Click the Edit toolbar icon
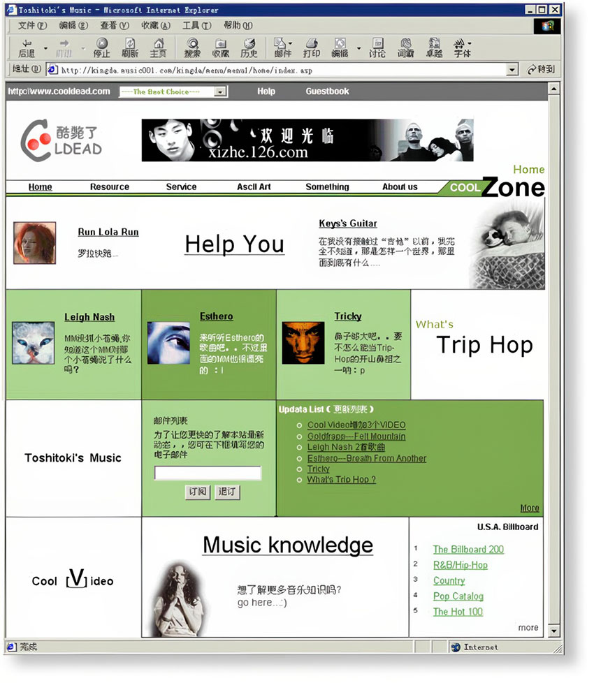This screenshot has width=594, height=683. coord(340,48)
